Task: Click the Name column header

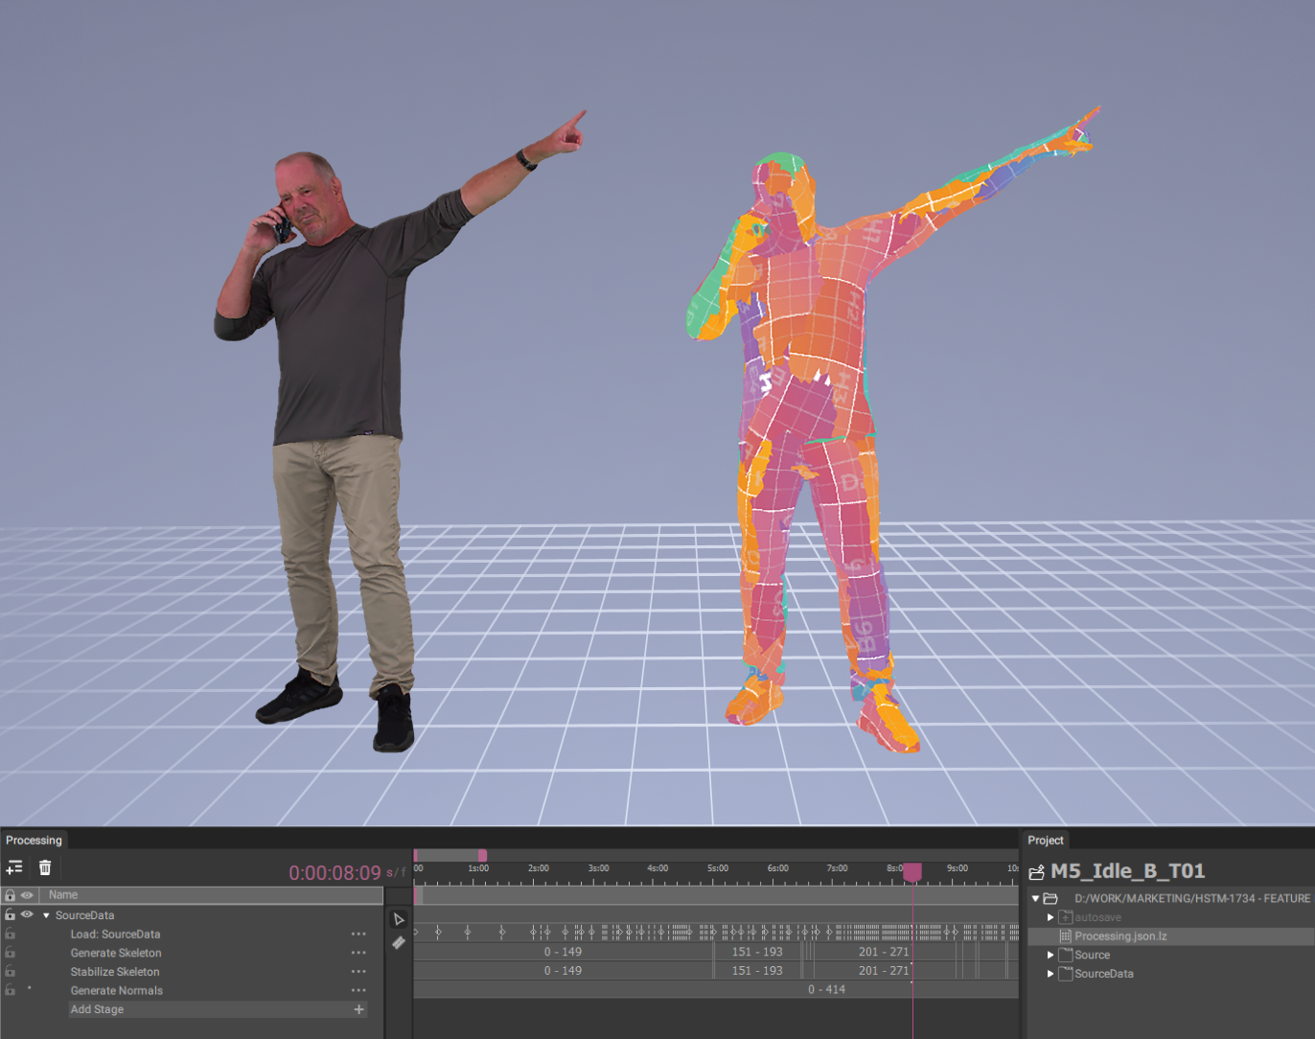Action: [x=211, y=895]
